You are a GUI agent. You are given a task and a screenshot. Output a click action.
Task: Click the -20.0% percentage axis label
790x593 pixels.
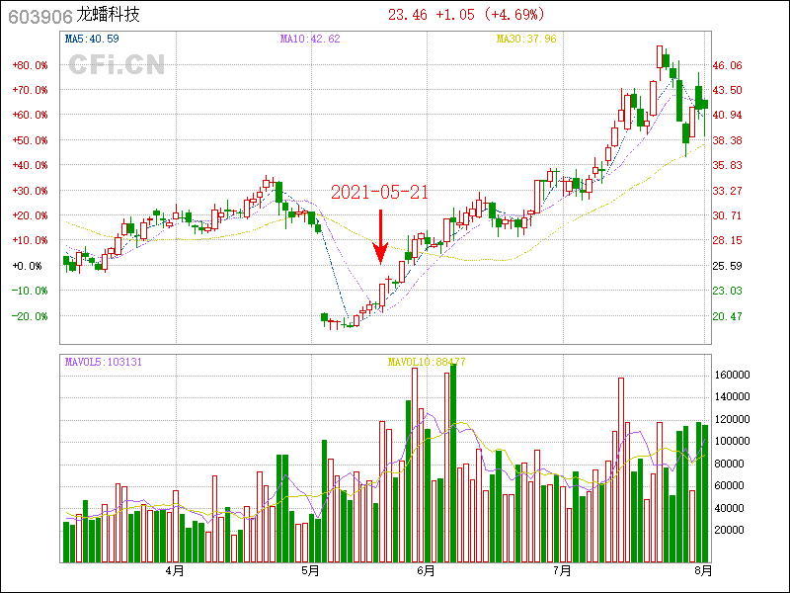point(30,316)
